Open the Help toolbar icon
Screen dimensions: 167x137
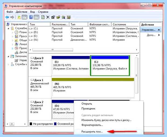[31, 17]
